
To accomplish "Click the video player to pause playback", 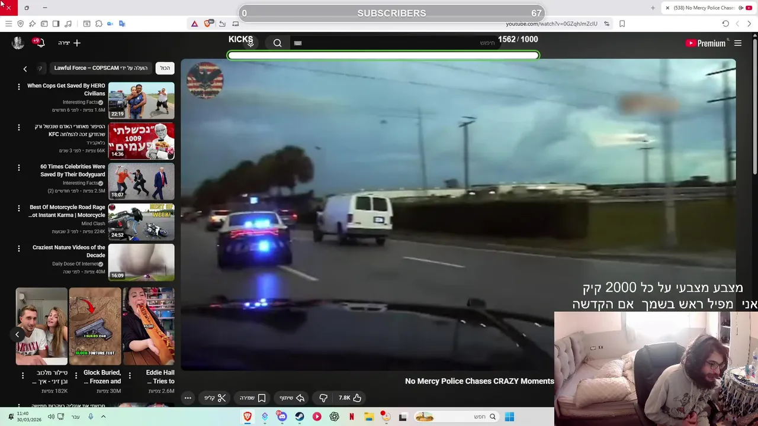I will (458, 214).
